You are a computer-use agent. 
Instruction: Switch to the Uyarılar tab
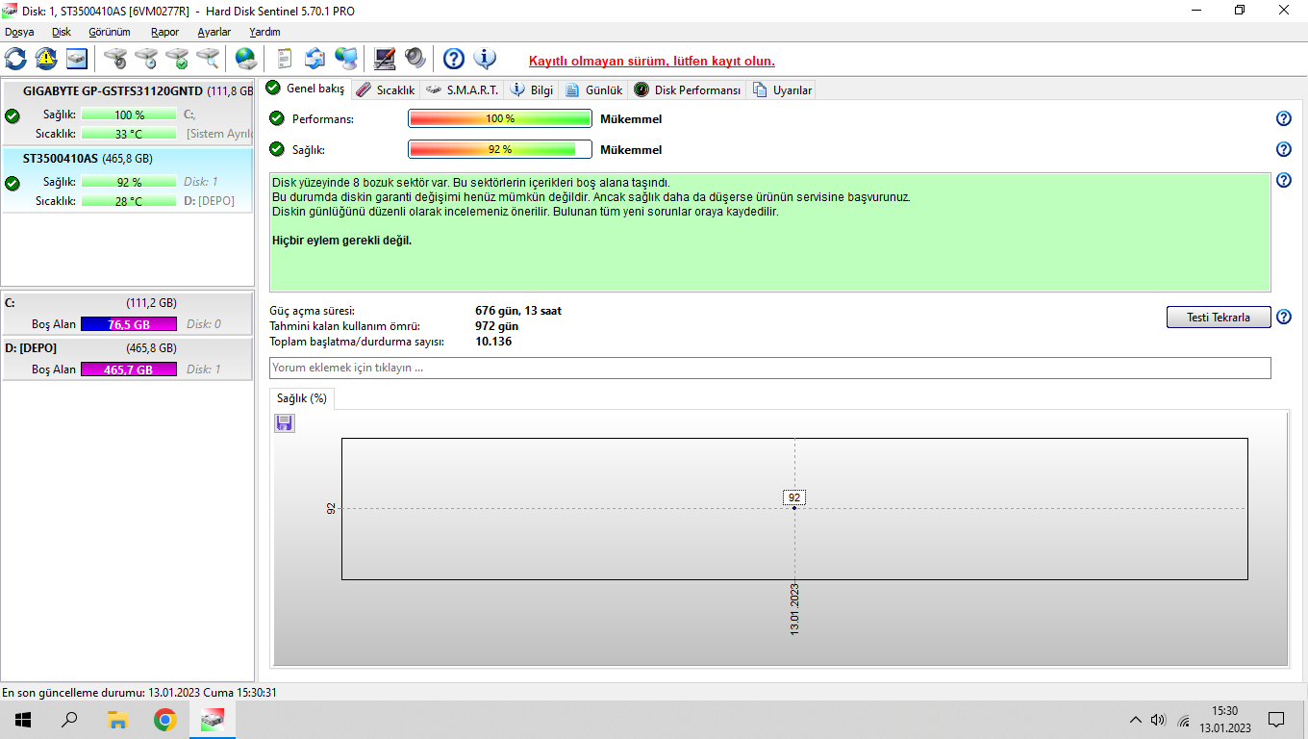[783, 89]
